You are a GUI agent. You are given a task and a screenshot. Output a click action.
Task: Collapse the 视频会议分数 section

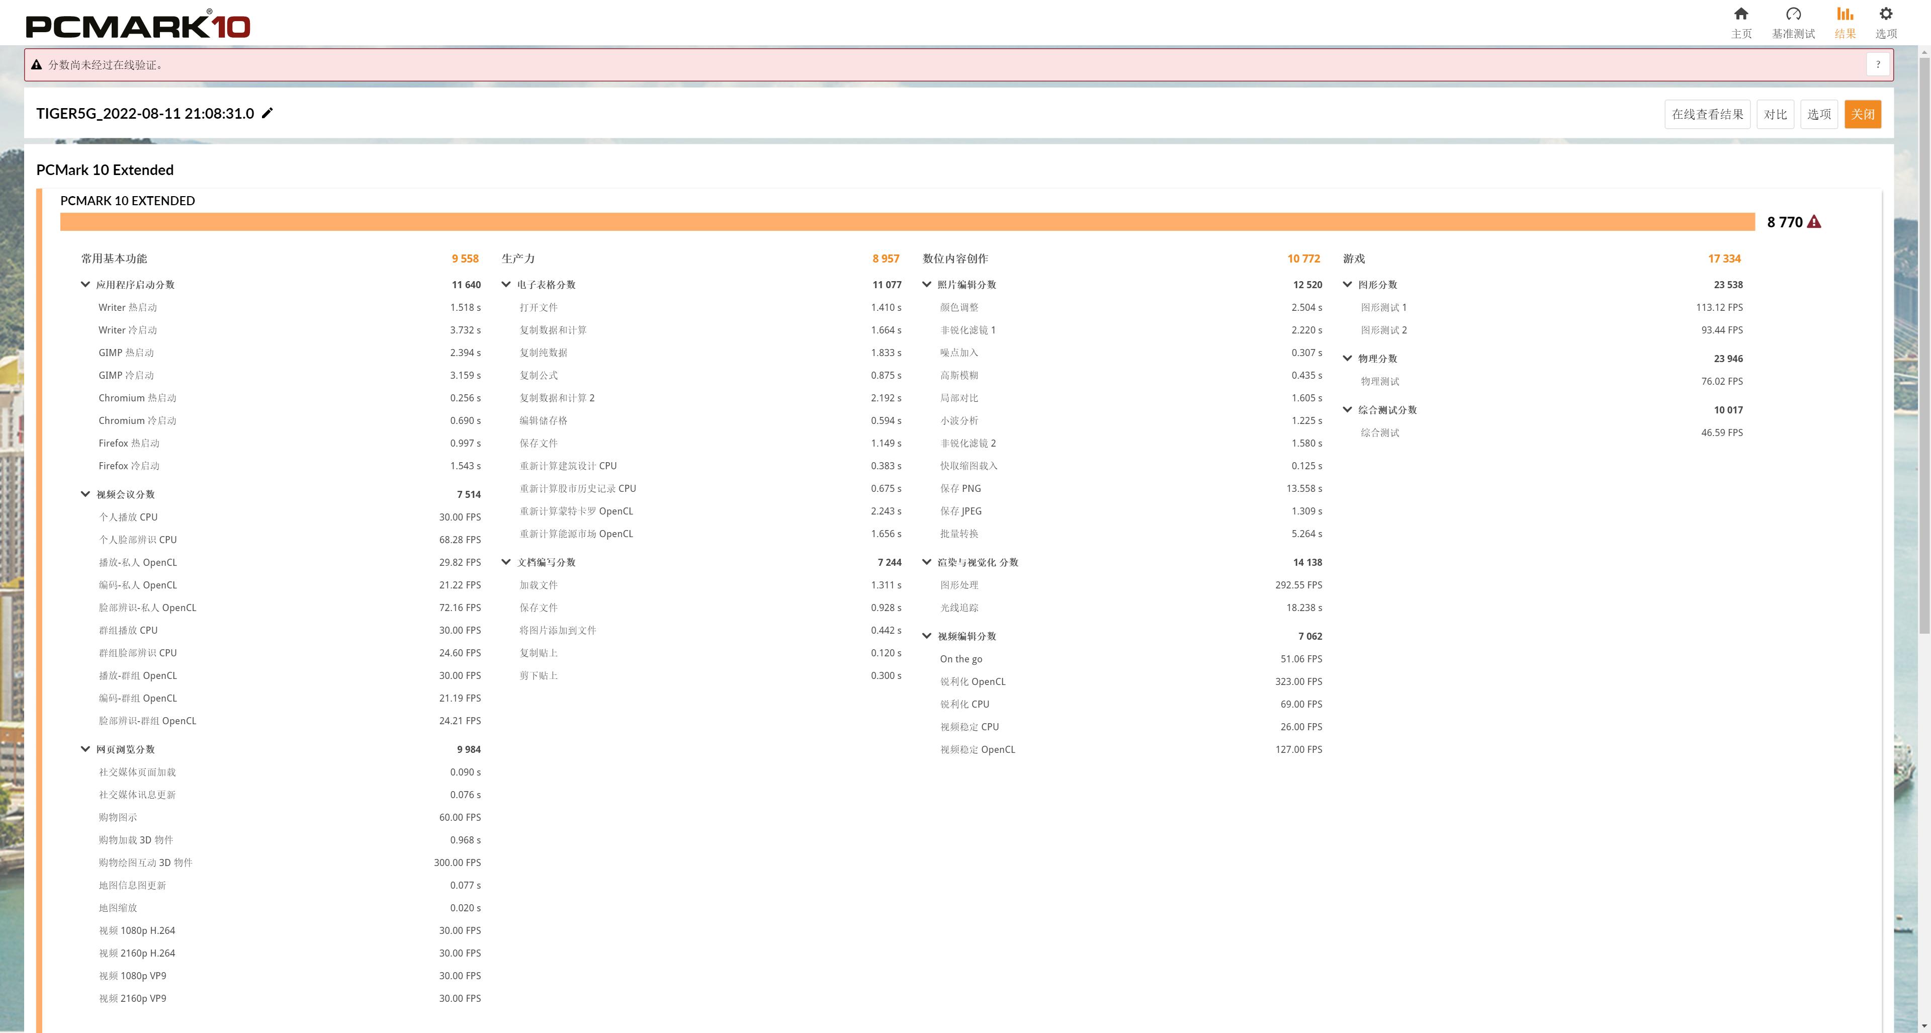85,494
